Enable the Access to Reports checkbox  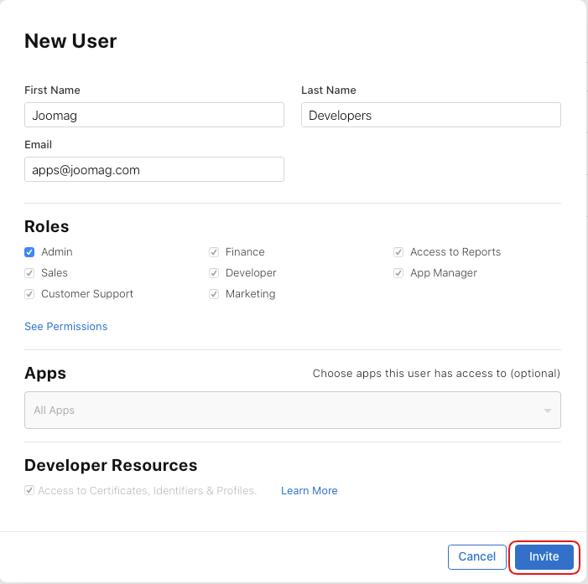[398, 252]
